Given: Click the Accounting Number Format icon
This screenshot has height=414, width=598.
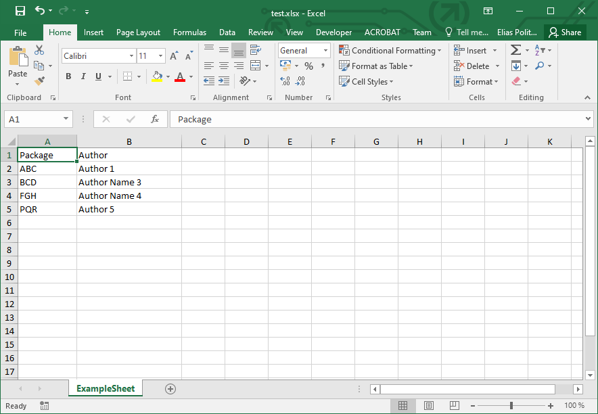Looking at the screenshot, I should click(x=285, y=66).
